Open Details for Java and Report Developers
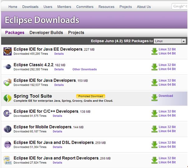The image size is (188, 168). 57,163
